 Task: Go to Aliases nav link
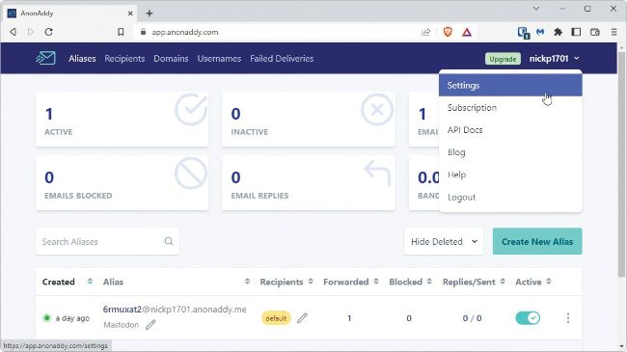click(x=82, y=59)
